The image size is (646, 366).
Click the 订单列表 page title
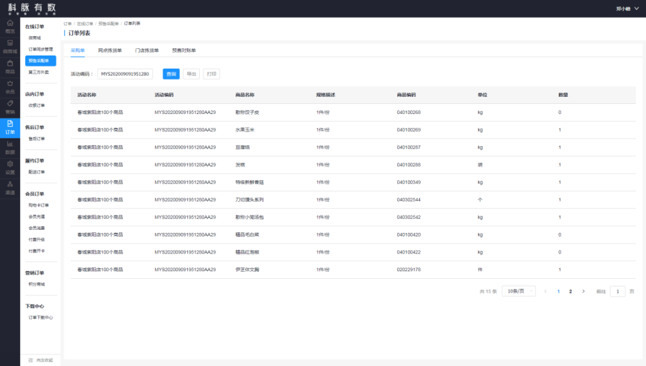tap(79, 33)
